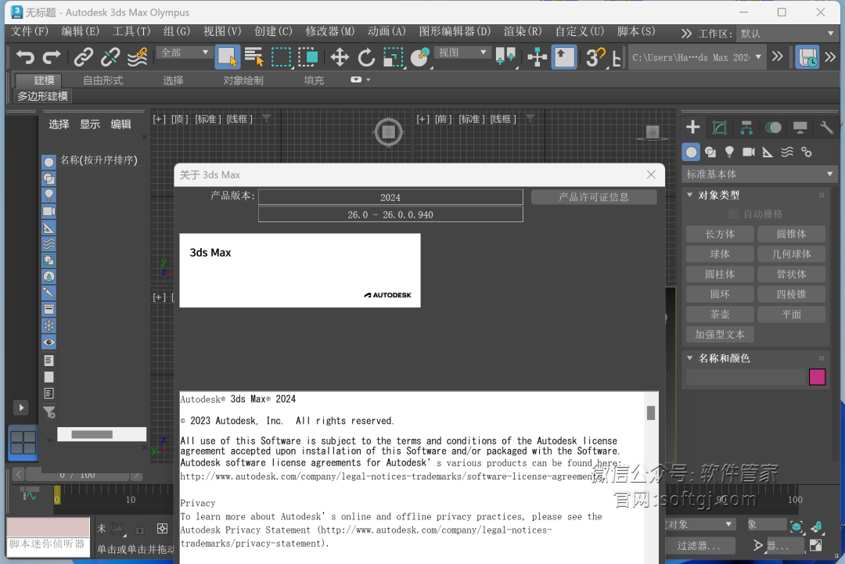Click the four-viewport layout tab icon
The width and height of the screenshot is (845, 564).
pyautogui.click(x=23, y=443)
